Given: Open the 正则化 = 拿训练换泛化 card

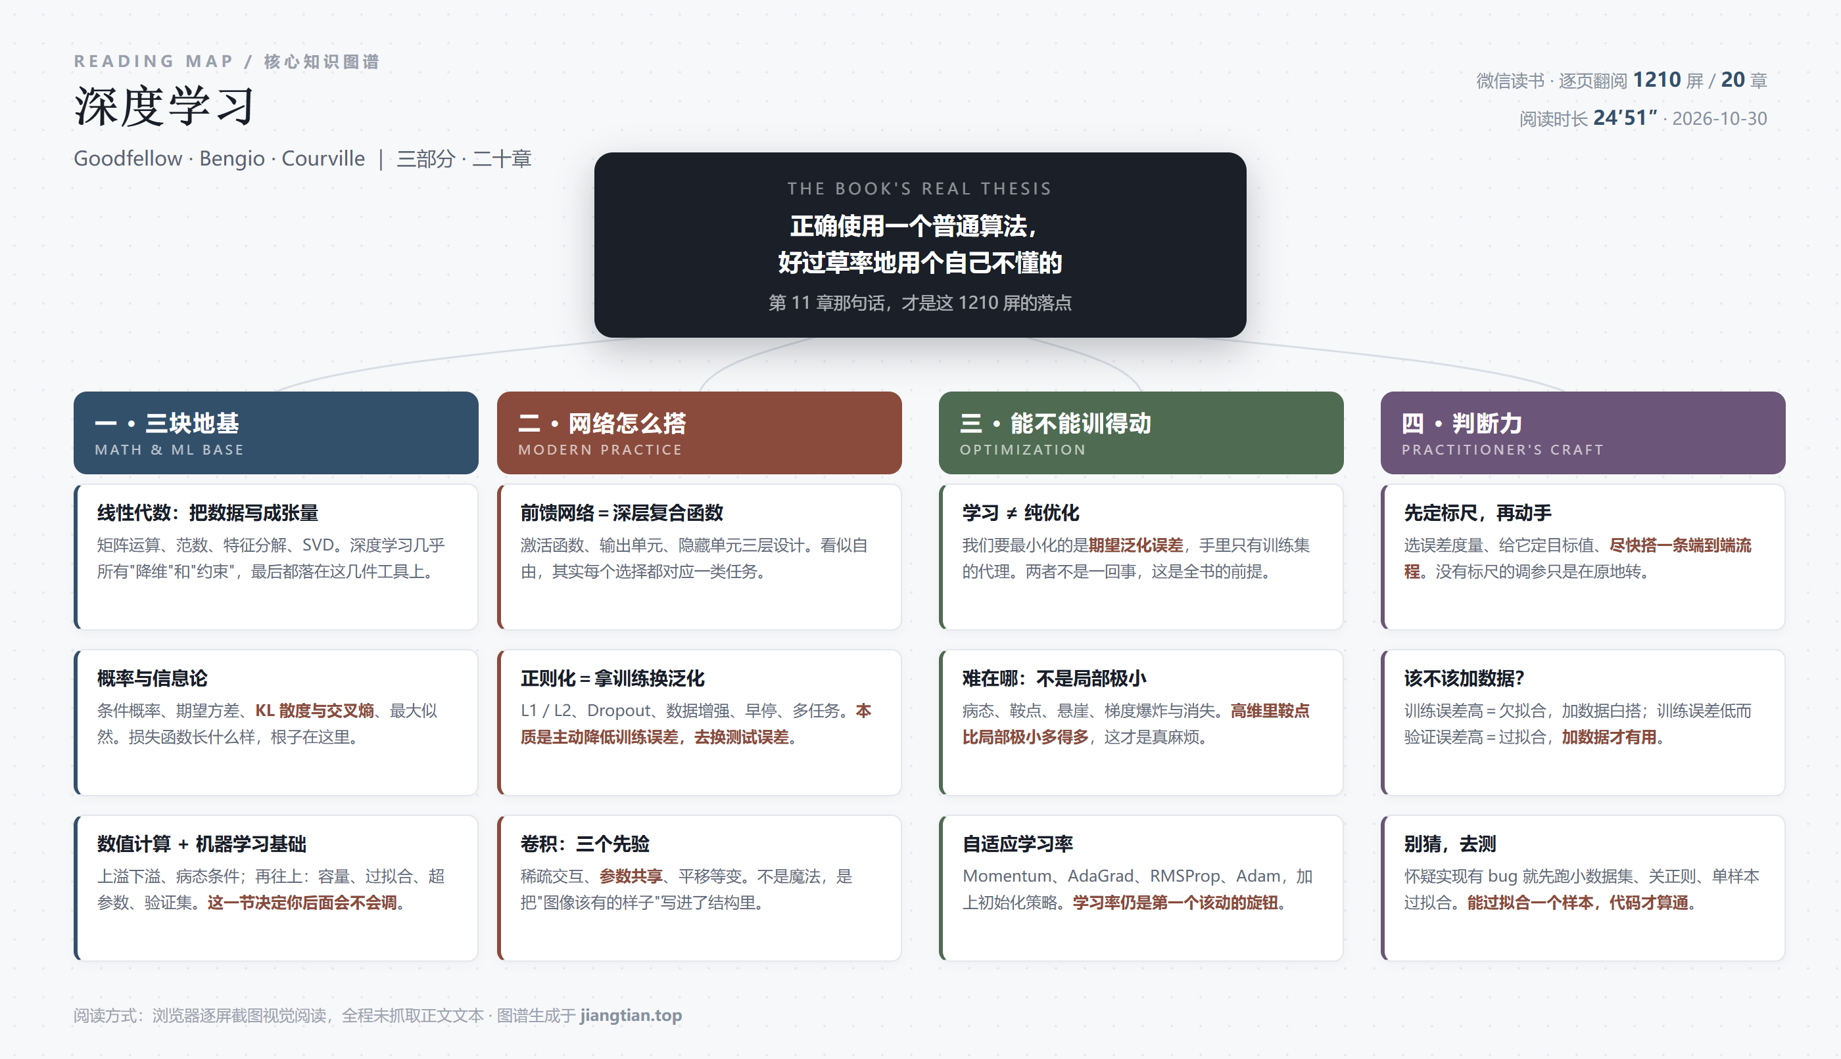Looking at the screenshot, I should [699, 722].
